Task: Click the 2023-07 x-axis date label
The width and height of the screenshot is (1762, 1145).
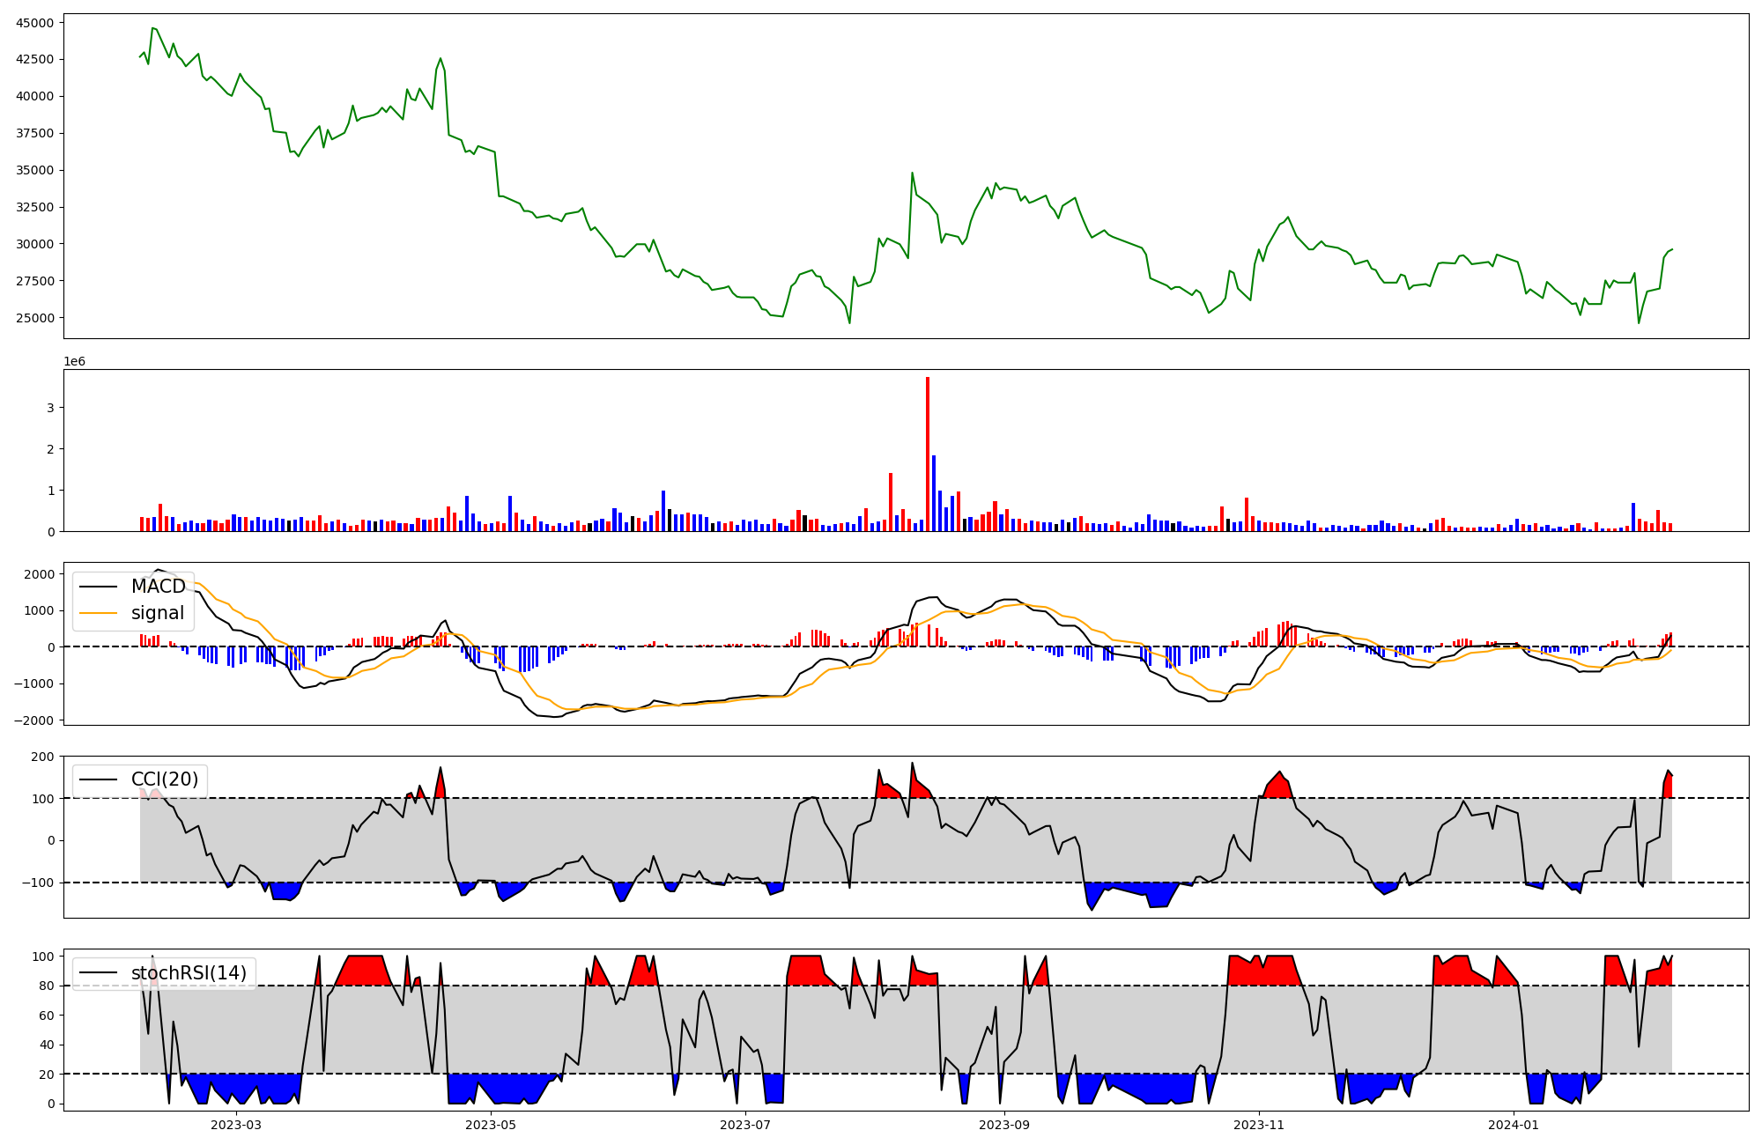Action: point(745,1125)
